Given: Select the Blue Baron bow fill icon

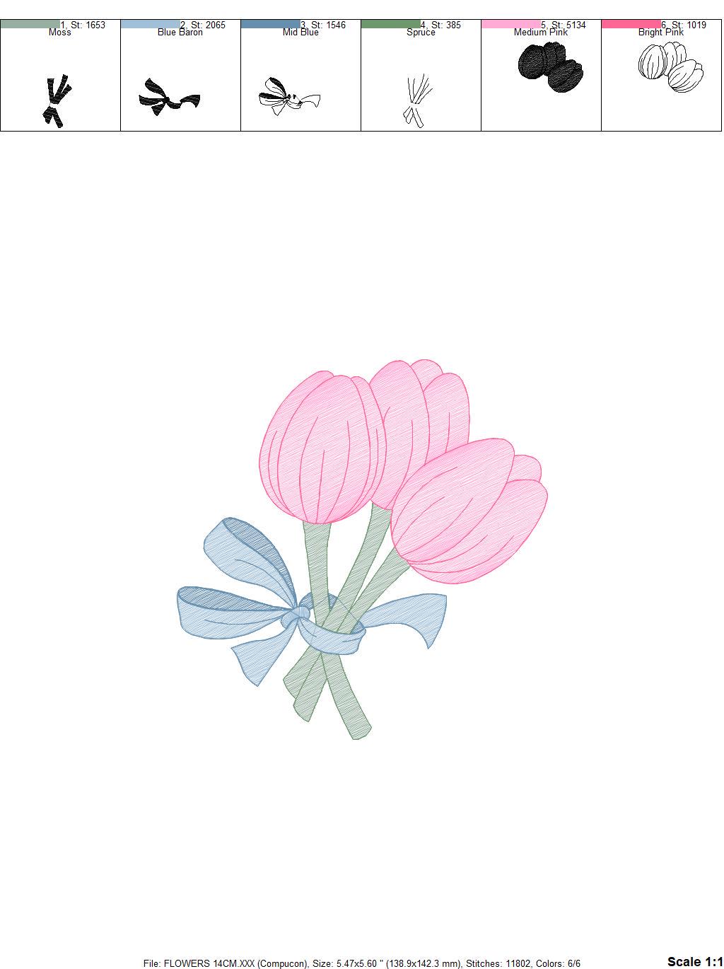Looking at the screenshot, I should (168, 96).
